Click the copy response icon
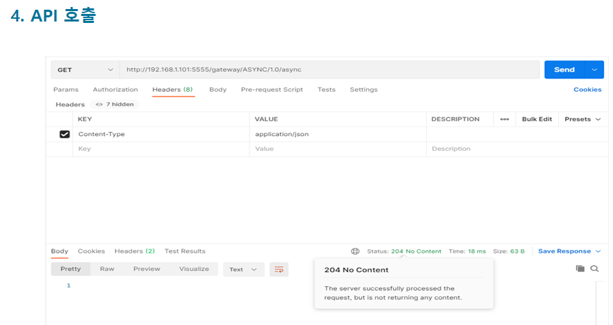Screen dimensions: 613x325 click(580, 269)
